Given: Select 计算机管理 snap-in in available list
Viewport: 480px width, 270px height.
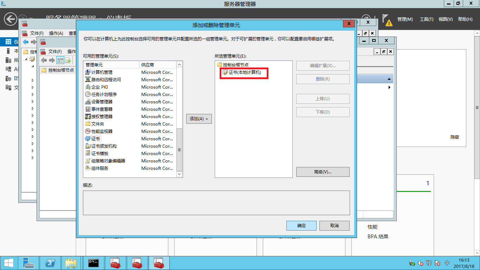Looking at the screenshot, I should [x=102, y=72].
